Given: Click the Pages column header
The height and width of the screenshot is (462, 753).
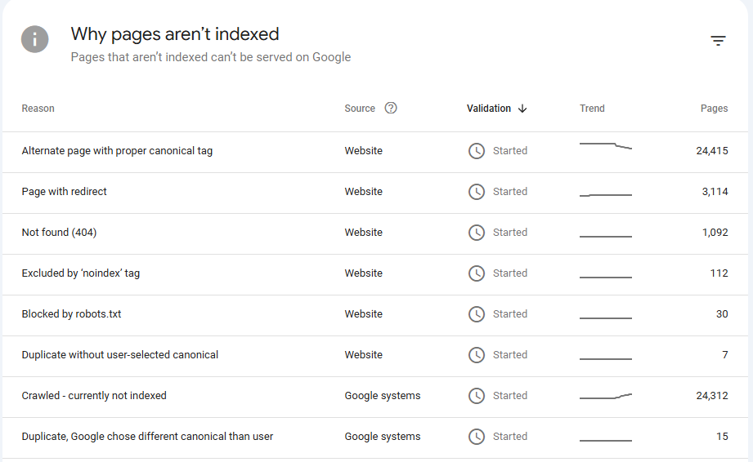Looking at the screenshot, I should pyautogui.click(x=714, y=109).
